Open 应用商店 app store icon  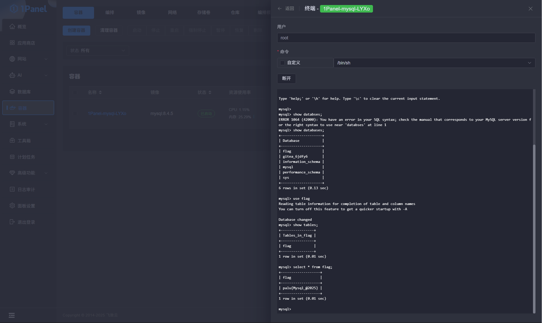point(12,43)
